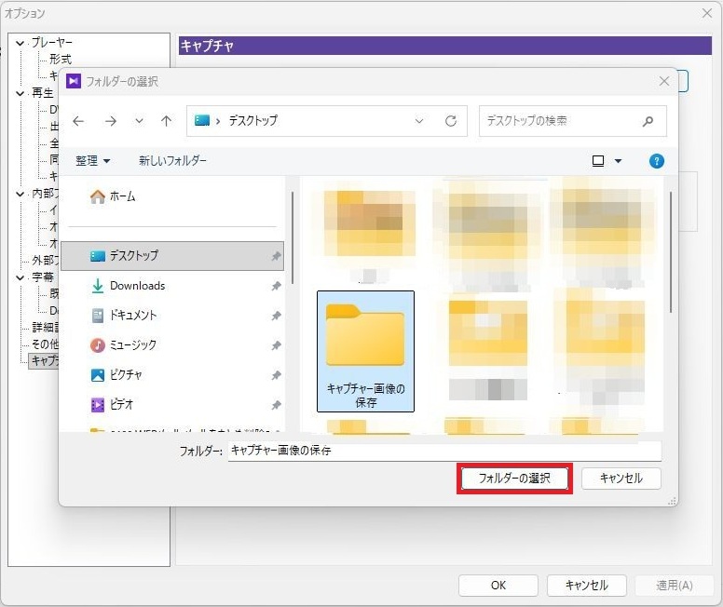This screenshot has height=607, width=723.
Task: Refresh the デスクトップ folder view
Action: coord(451,121)
